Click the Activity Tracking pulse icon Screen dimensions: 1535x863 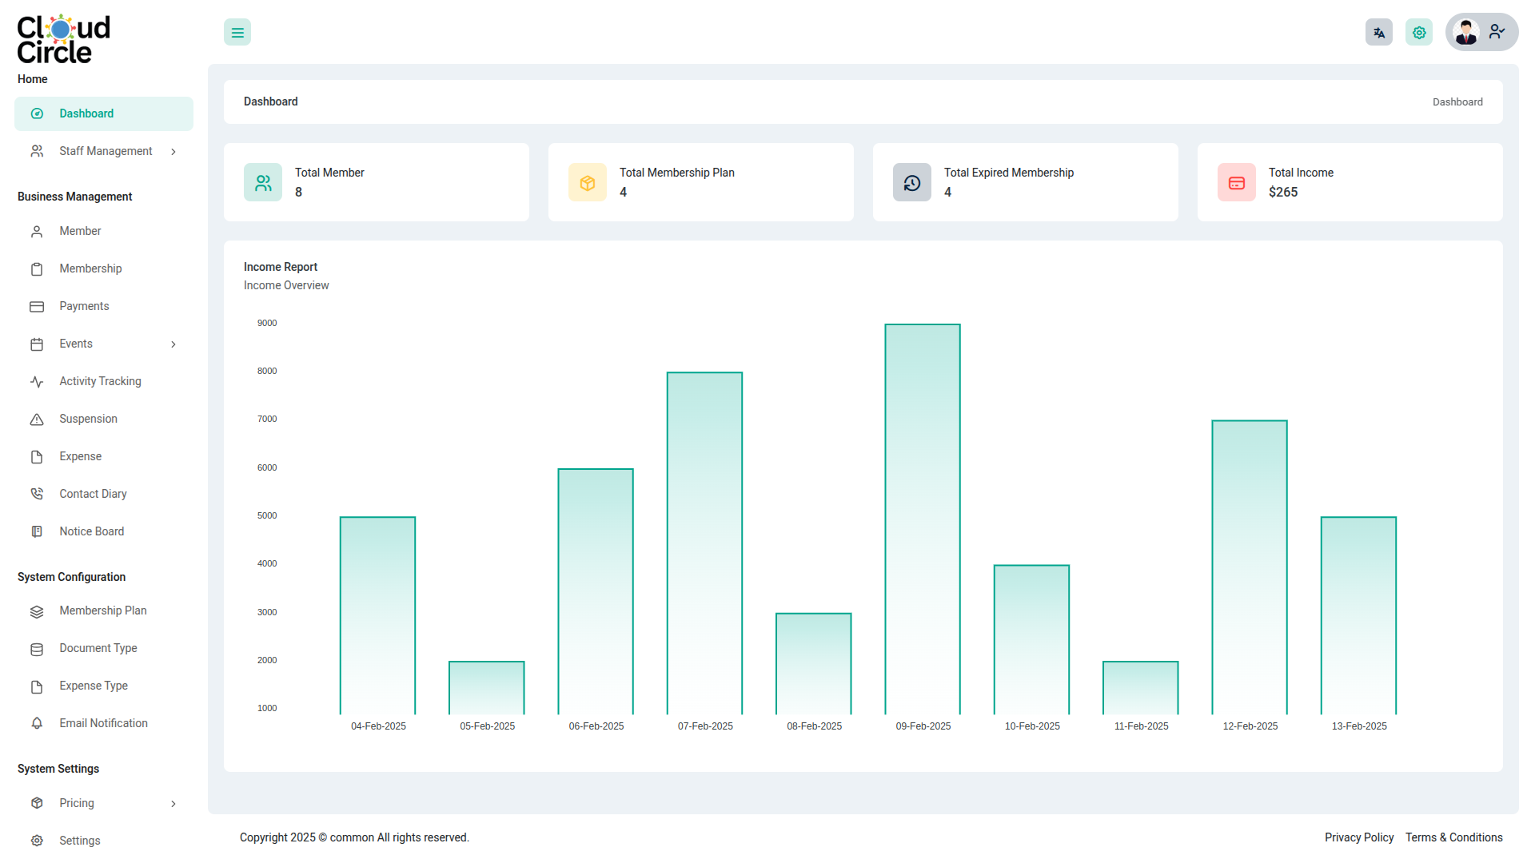pos(37,382)
